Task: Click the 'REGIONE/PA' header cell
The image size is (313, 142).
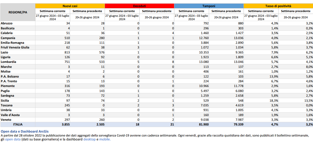Action: click(18, 12)
